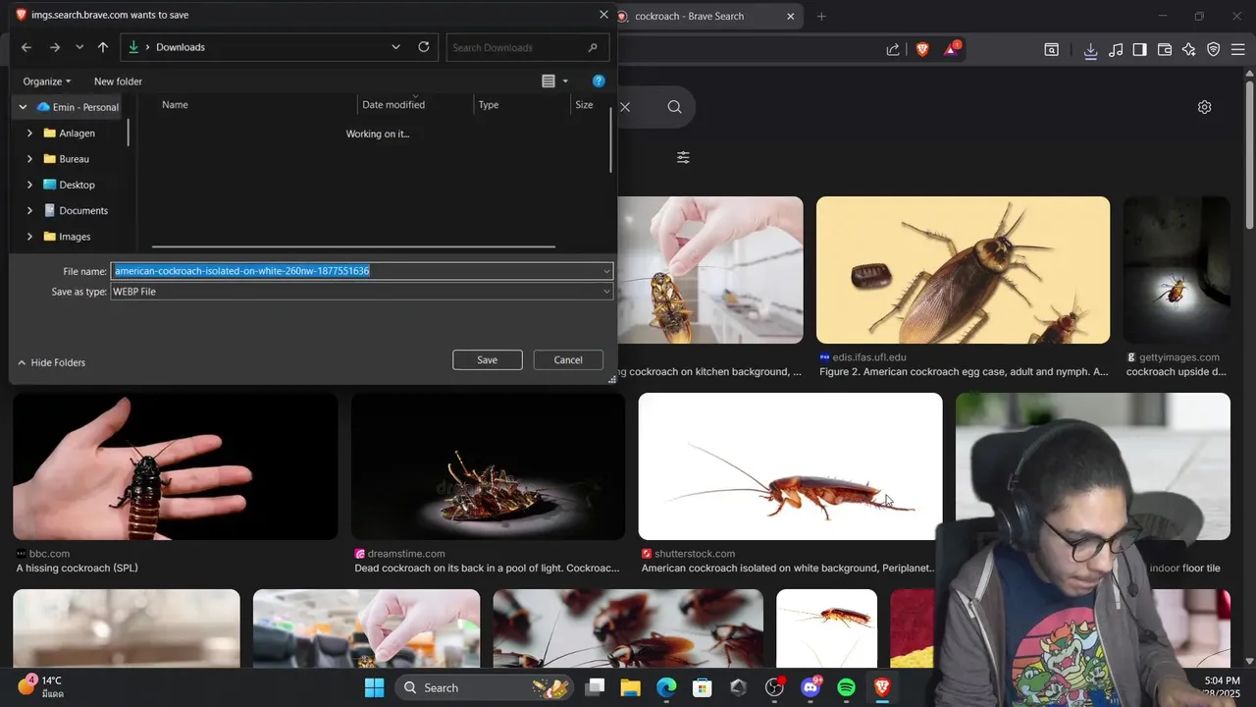1256x707 pixels.
Task: Open recent locations chevron in Save dialog
Action: tap(79, 47)
